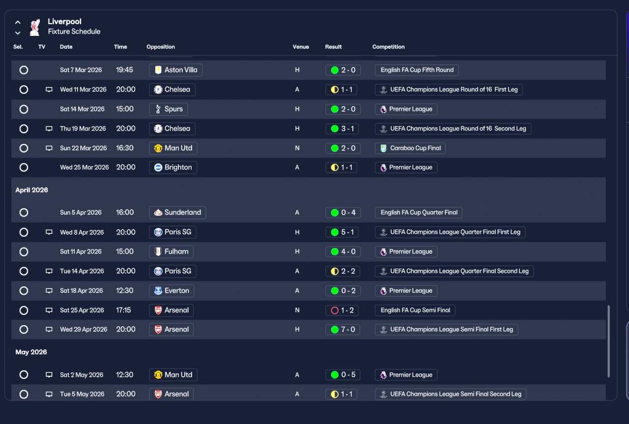Click the down chevron beside Liverpool

click(18, 33)
